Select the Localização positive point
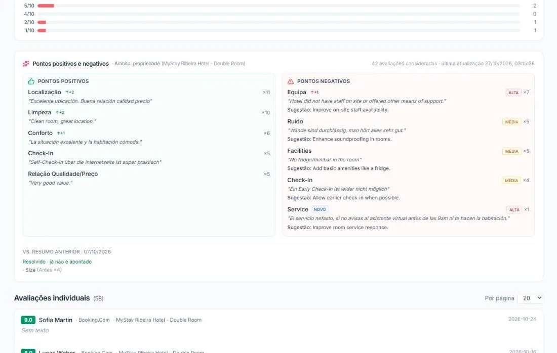Viewport: 557px width, 353px height. pyautogui.click(x=45, y=92)
